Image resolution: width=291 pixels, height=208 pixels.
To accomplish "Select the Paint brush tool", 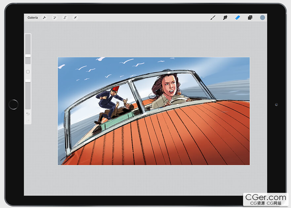I will (x=213, y=17).
